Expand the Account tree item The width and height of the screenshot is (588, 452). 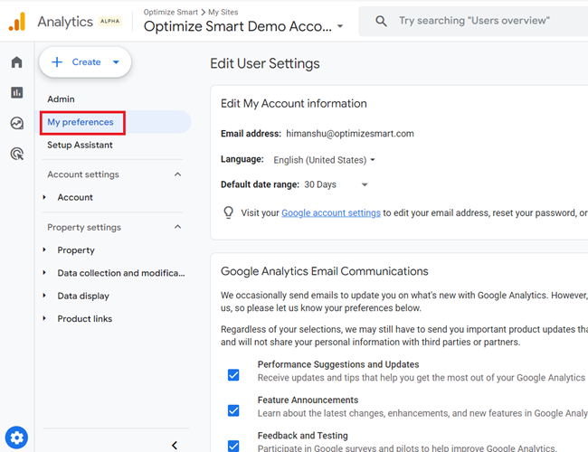44,197
